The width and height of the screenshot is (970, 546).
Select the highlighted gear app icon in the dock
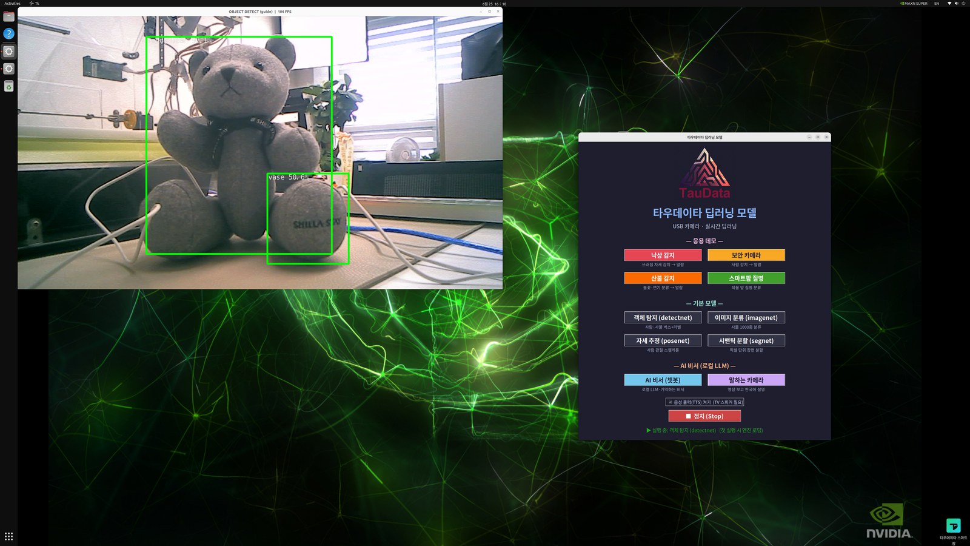point(8,51)
